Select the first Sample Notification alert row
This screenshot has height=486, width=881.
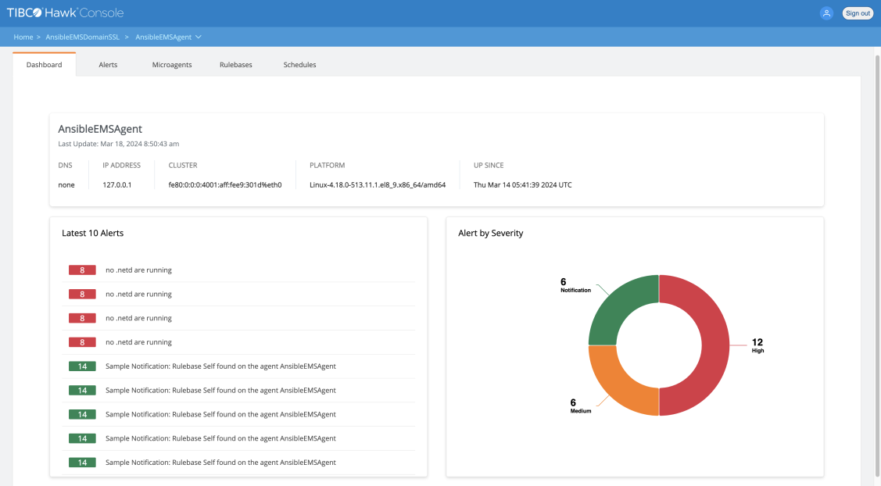pyautogui.click(x=220, y=366)
